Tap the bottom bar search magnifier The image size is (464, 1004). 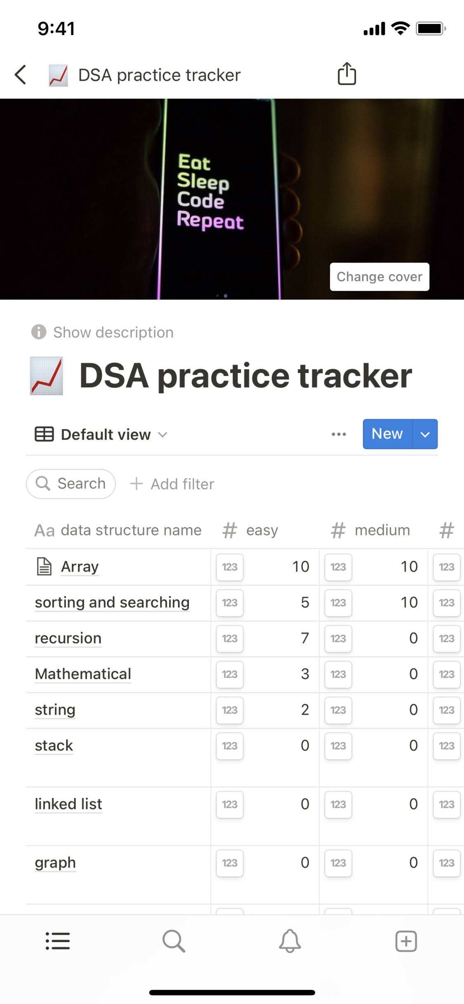pos(174,941)
